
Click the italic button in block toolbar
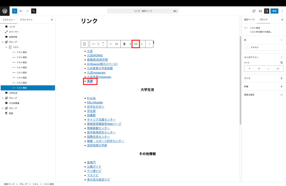[130, 44]
